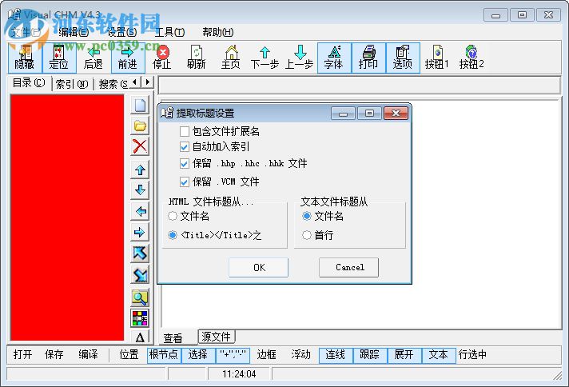Click the blue right arrow icon
This screenshot has height=387, width=569.
point(140,232)
